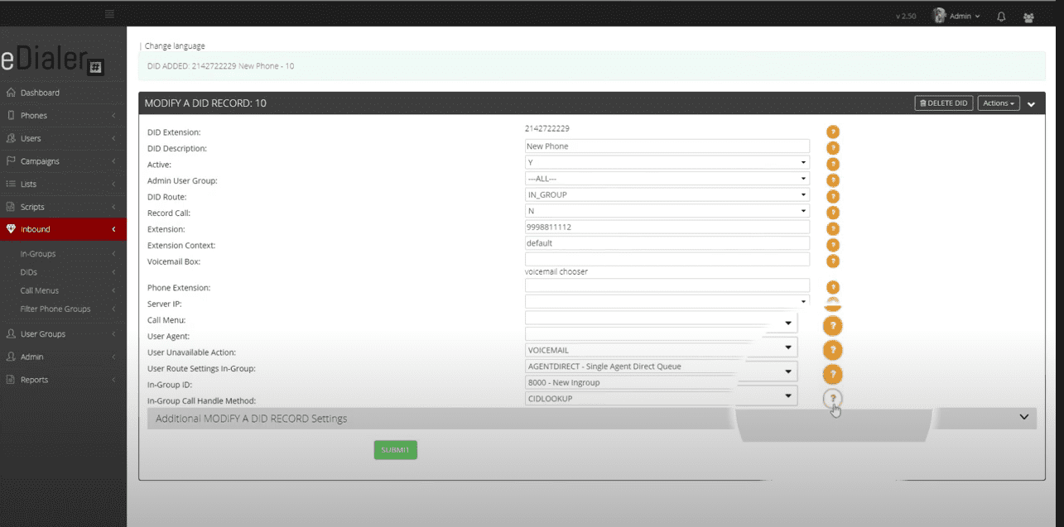
Task: Open the notifications bell
Action: [1001, 16]
